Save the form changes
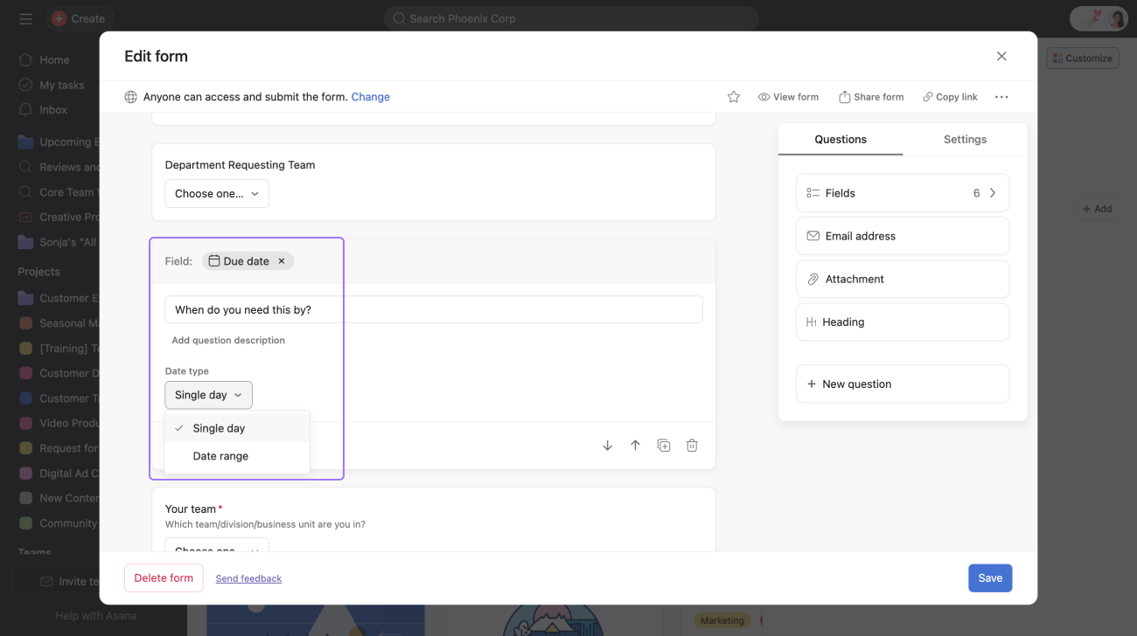This screenshot has height=636, width=1137. click(989, 578)
